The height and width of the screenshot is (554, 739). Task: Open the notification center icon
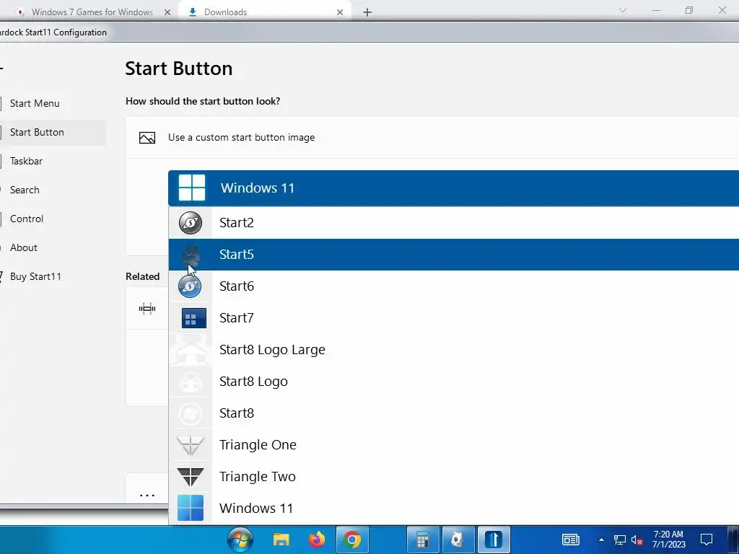coord(706,540)
